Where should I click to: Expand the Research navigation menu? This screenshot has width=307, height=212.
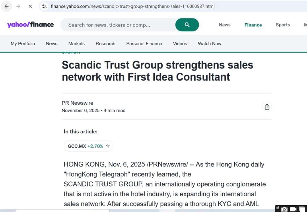[x=105, y=44]
